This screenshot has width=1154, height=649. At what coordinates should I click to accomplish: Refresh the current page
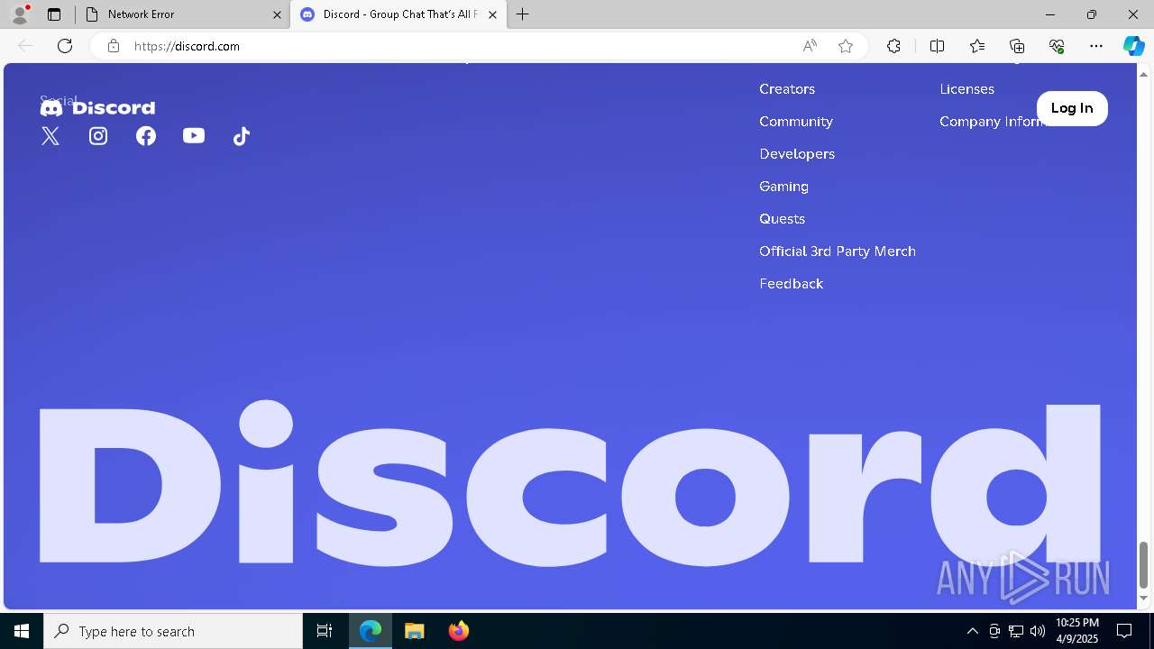point(65,46)
